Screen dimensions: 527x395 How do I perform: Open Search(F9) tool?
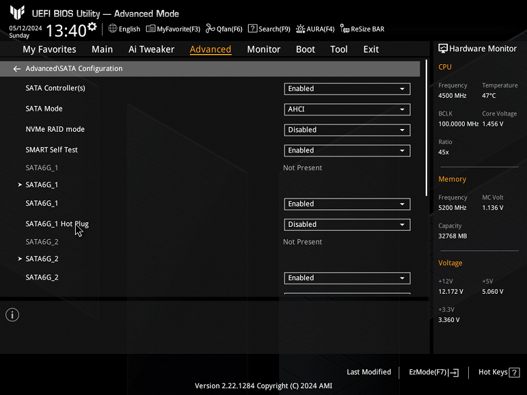(269, 29)
